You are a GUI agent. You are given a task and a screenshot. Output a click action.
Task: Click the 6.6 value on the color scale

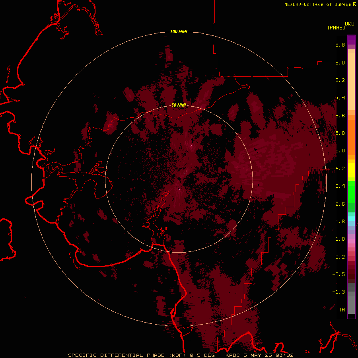tap(340, 115)
